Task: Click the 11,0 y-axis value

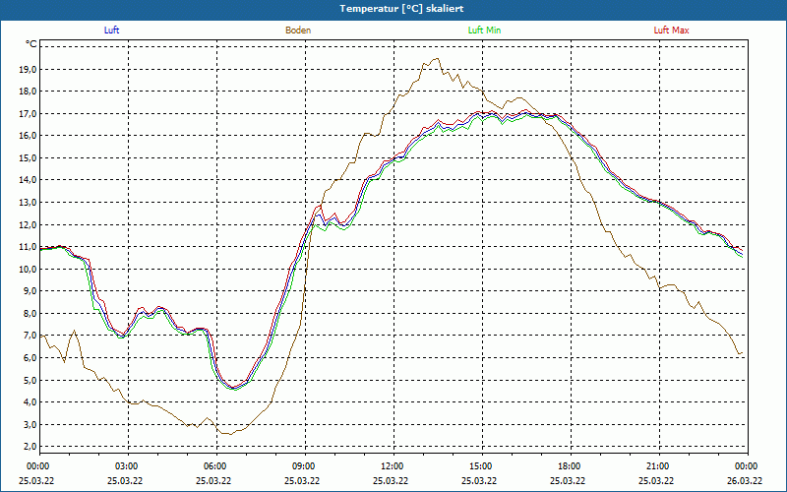Action: 29,247
